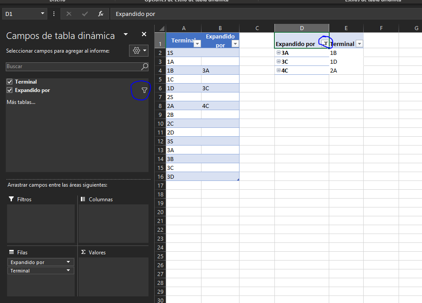Open the task pane options dropdown arrow
This screenshot has width=422, height=303.
[125, 35]
